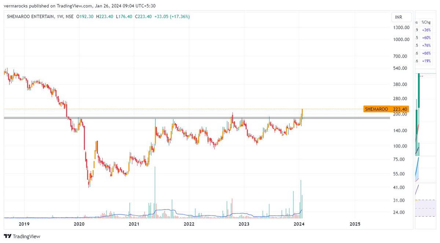The image size is (440, 243).
Task: Open the INR currency selector
Action: (x=401, y=17)
